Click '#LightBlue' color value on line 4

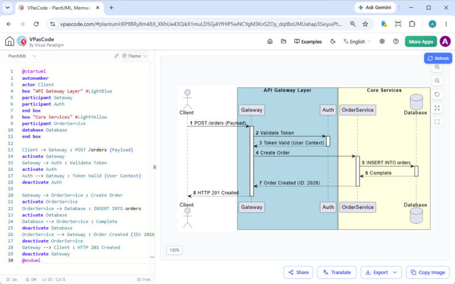(x=99, y=91)
